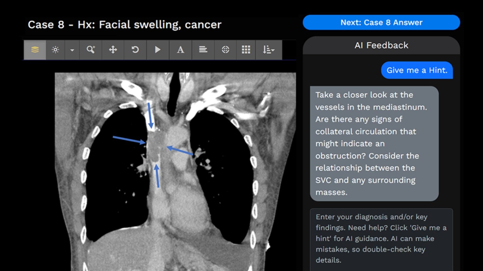Viewport: 483px width, 271px height.
Task: Click the coronal CT chest image
Action: 175,172
